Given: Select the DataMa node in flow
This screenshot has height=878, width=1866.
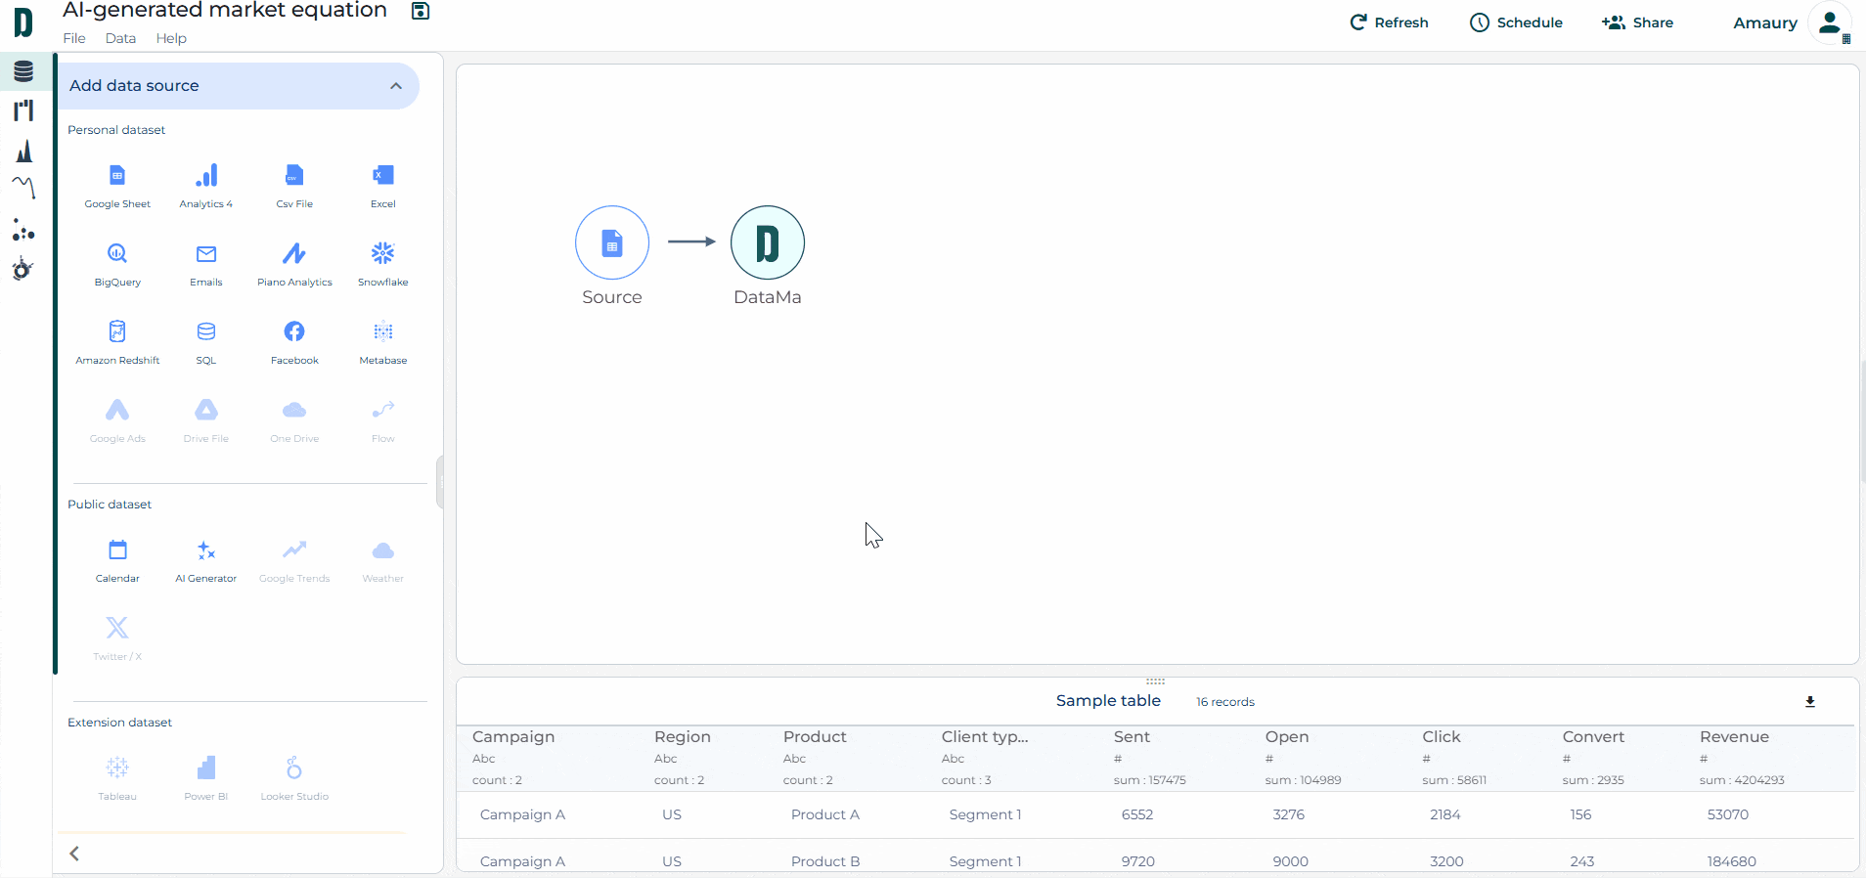Looking at the screenshot, I should coord(768,242).
